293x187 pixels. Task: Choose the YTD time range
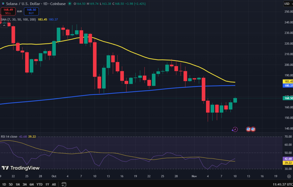pos(39,184)
